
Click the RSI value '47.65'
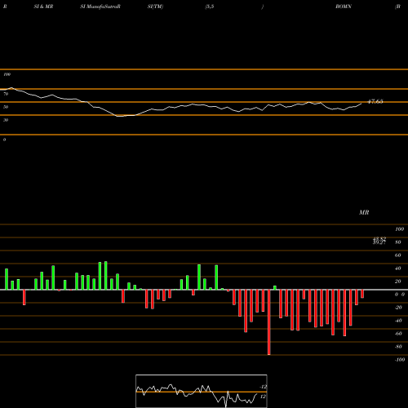(375, 101)
